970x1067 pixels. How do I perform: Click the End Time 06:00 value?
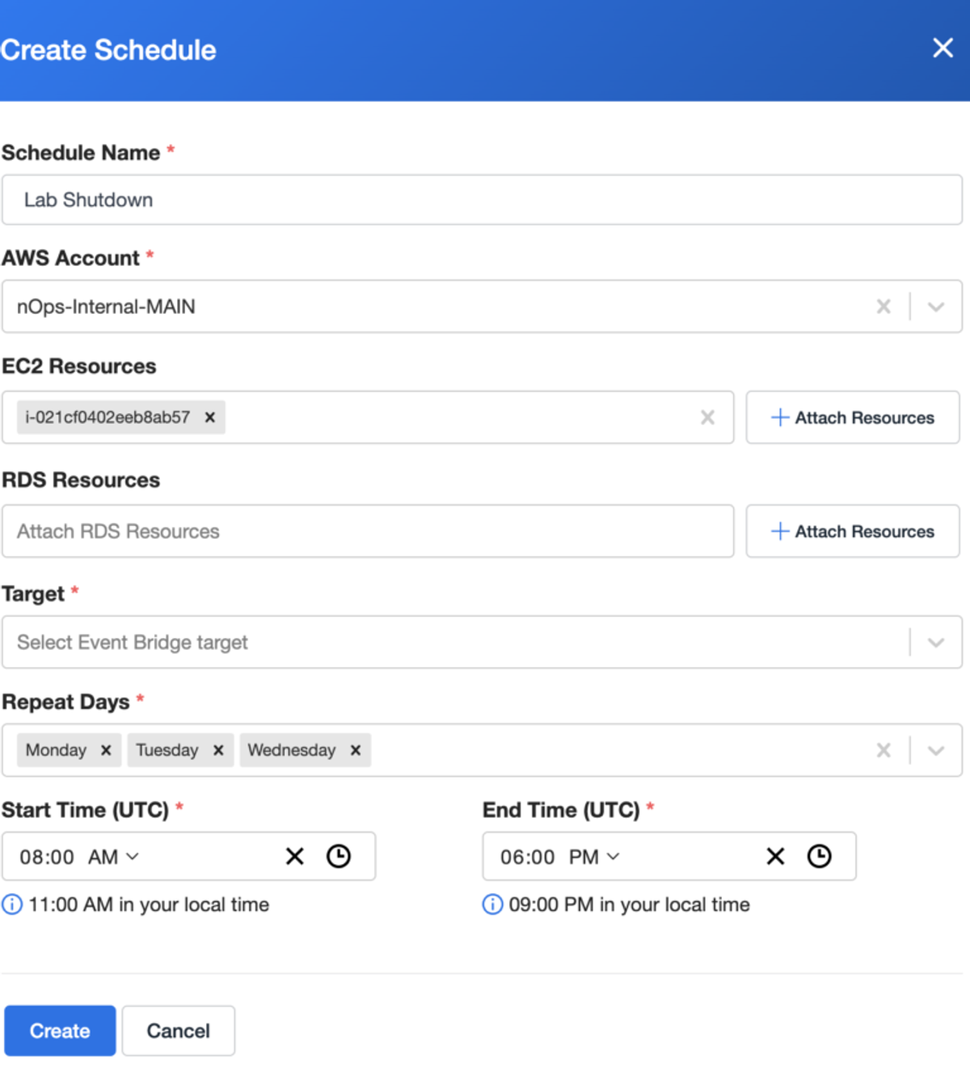tap(528, 857)
